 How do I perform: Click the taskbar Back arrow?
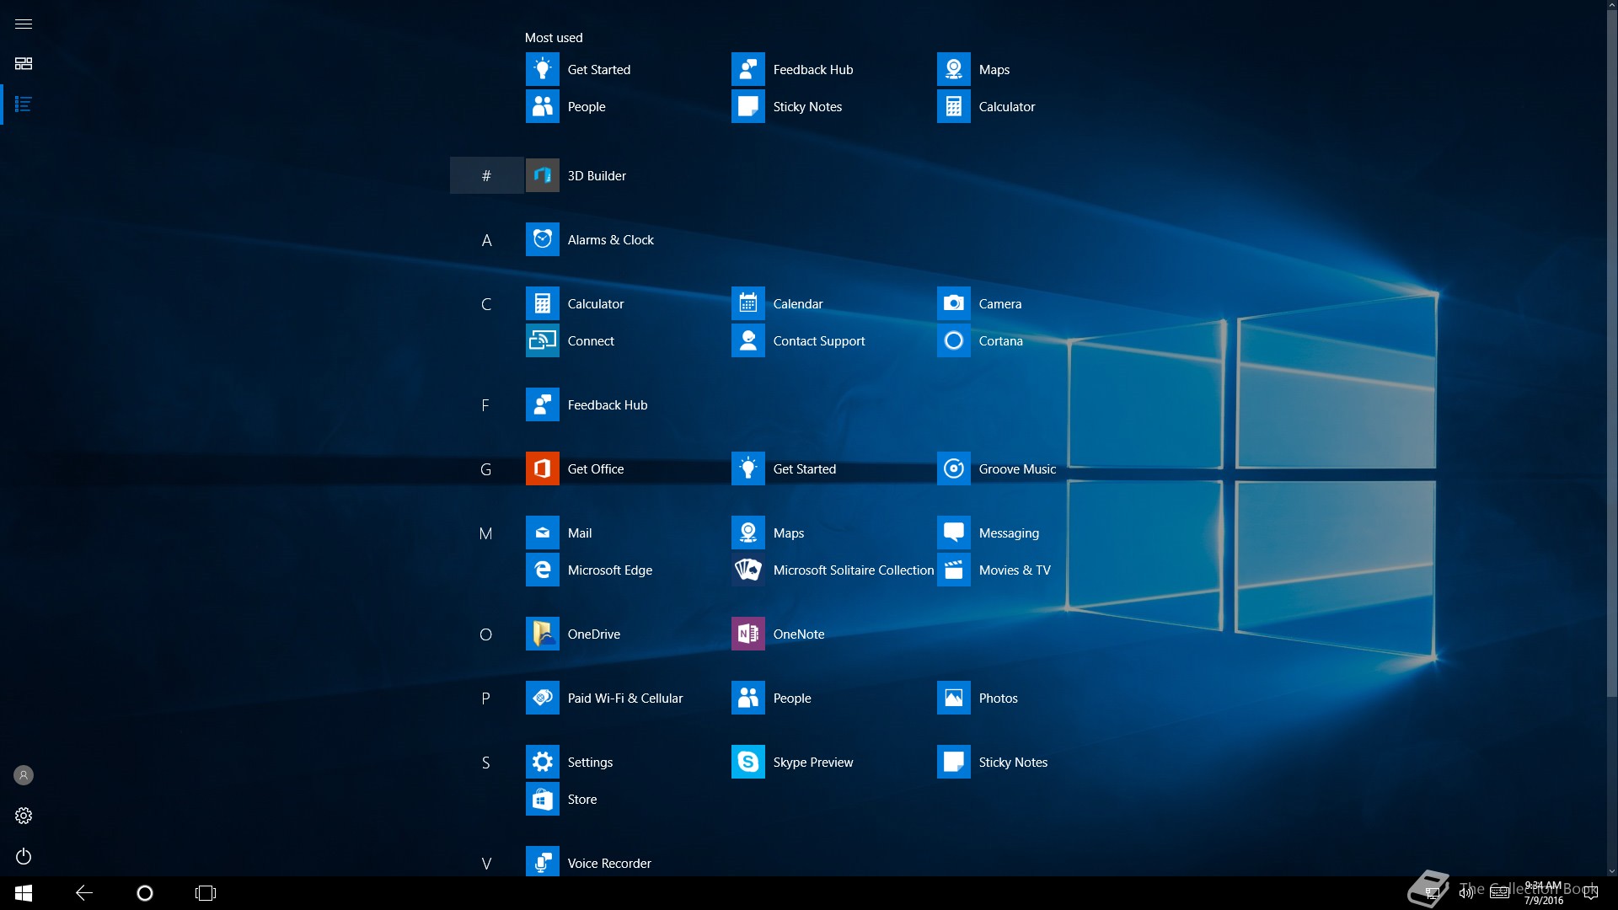(x=84, y=893)
